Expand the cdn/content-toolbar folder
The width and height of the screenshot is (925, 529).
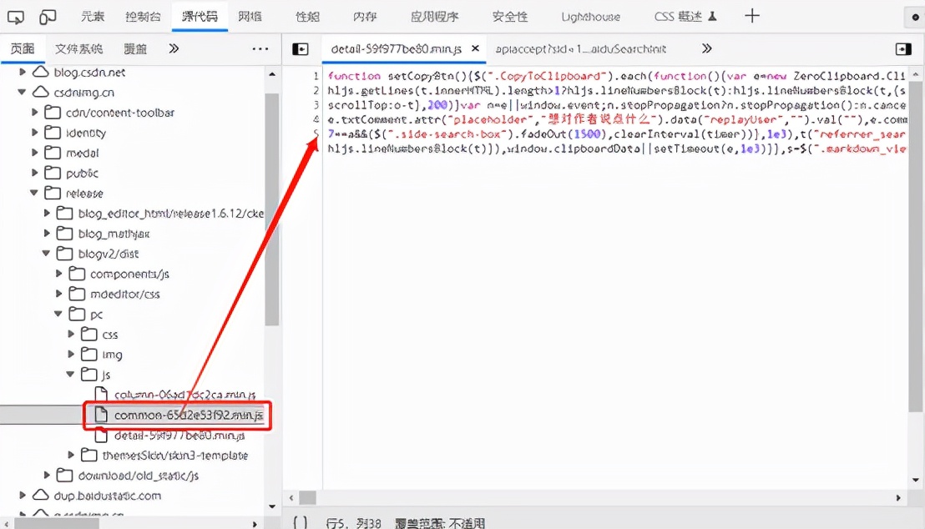click(35, 112)
